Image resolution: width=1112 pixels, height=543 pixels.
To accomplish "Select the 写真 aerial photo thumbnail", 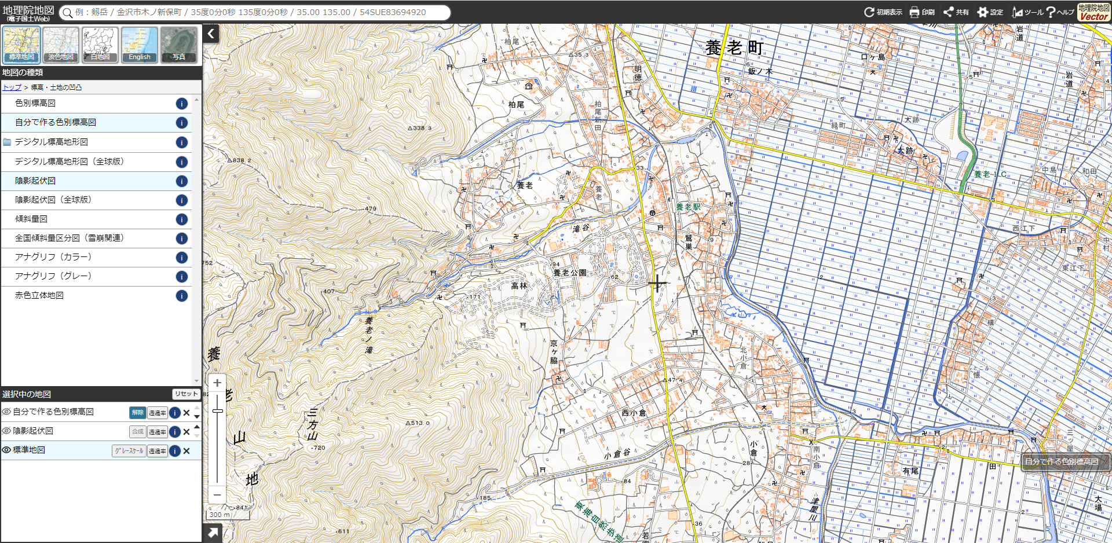I will click(x=179, y=45).
